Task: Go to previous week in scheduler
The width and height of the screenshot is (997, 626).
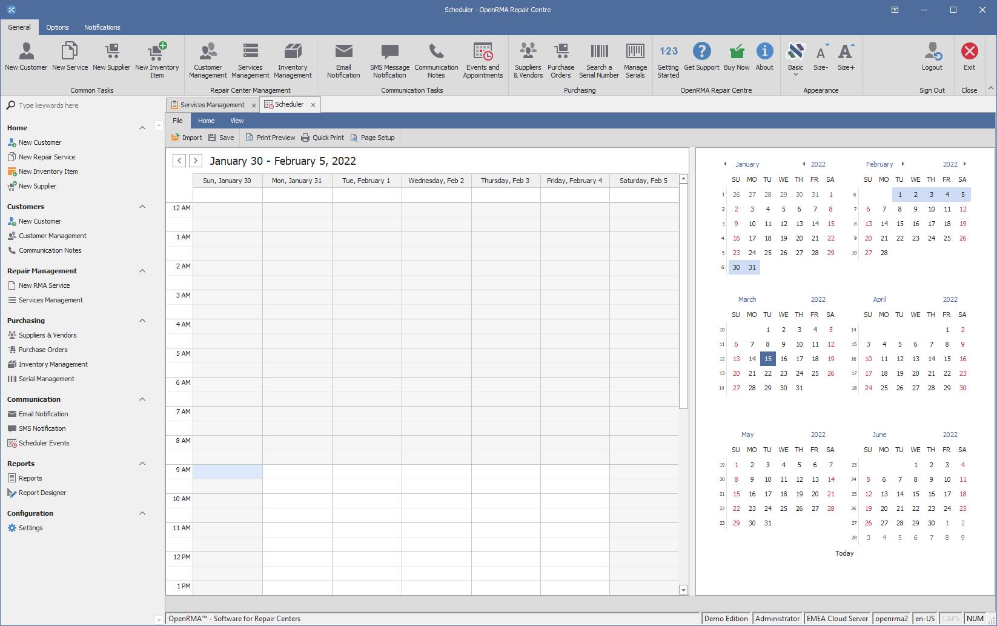Action: [x=179, y=161]
